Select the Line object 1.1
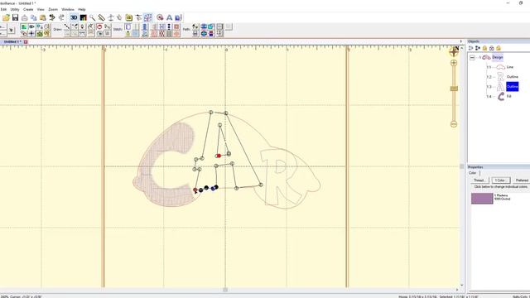530x298 pixels. click(510, 67)
